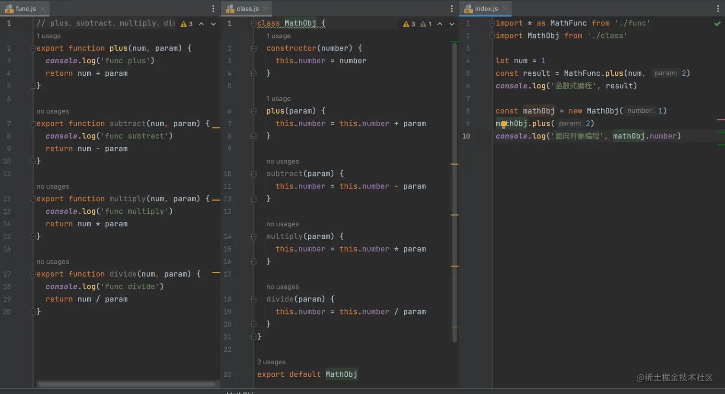This screenshot has width=725, height=394.
Task: Click '1 usage' hint above plus function
Action: pyautogui.click(x=48, y=36)
